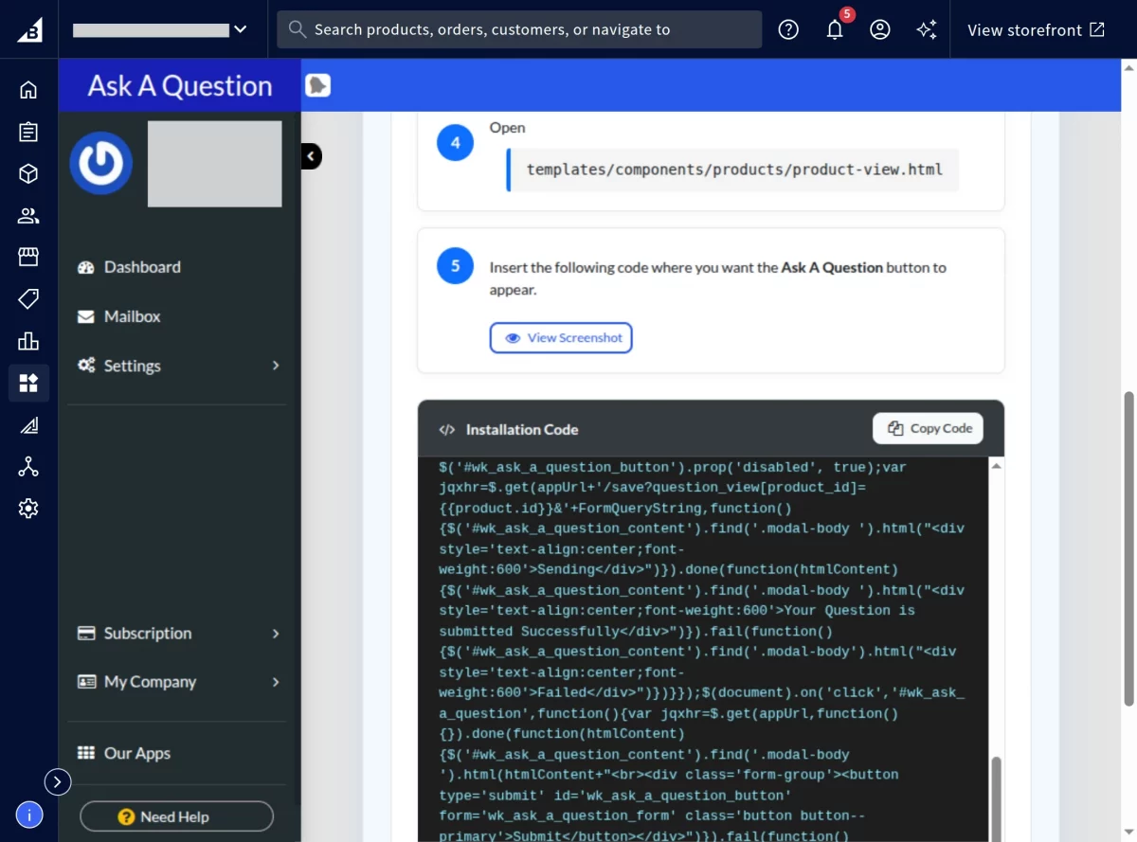This screenshot has height=842, width=1137.
Task: Copy the installation code
Action: (929, 429)
